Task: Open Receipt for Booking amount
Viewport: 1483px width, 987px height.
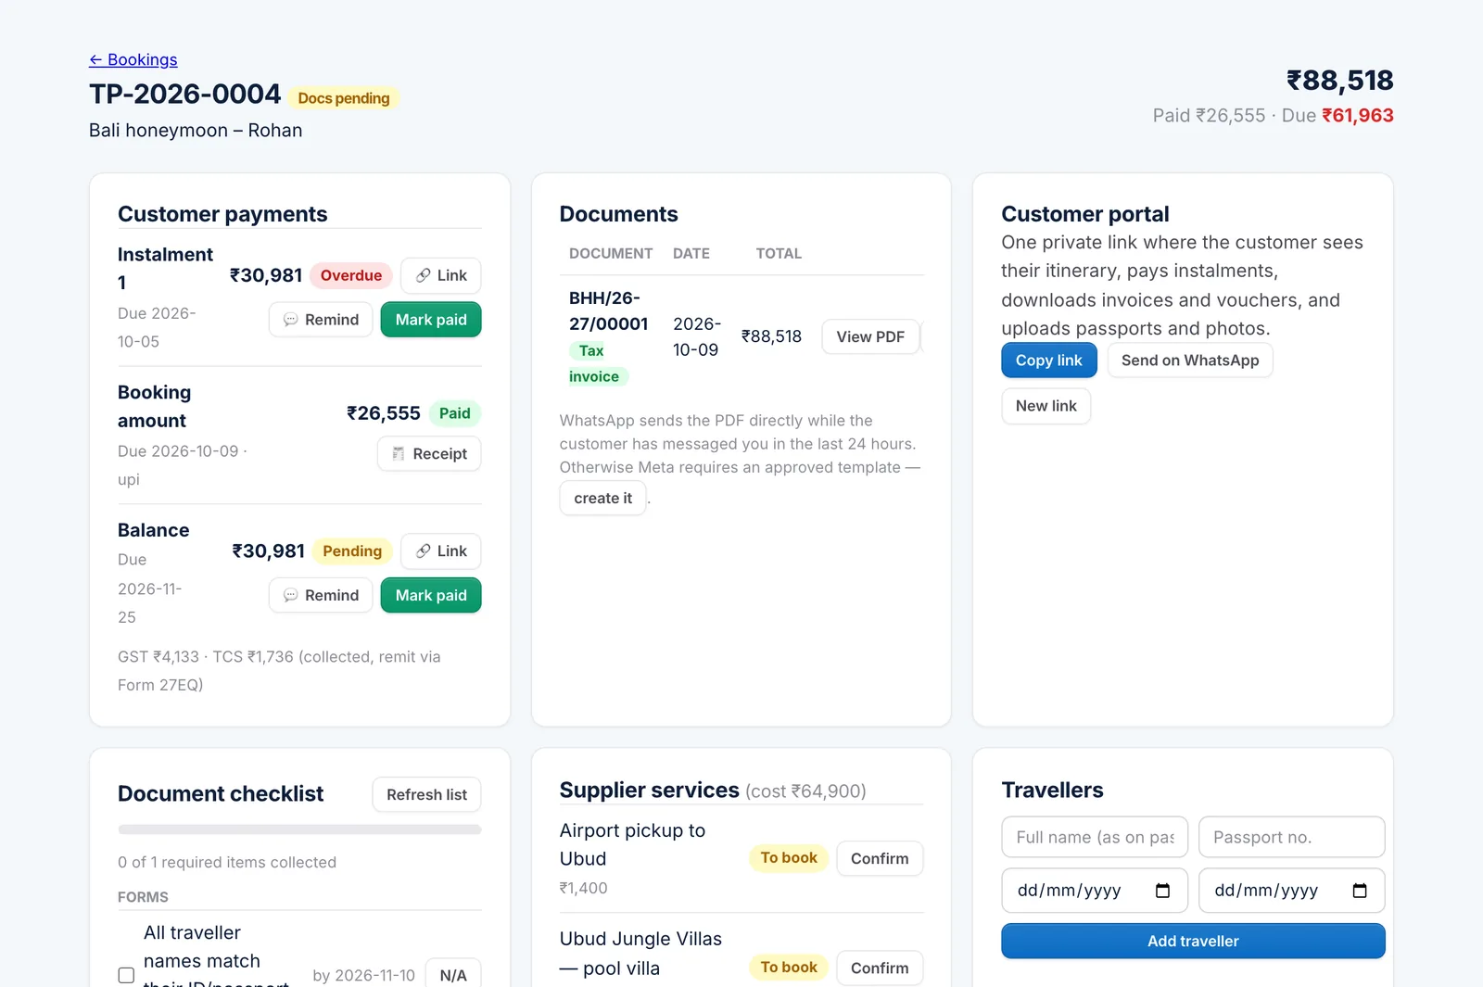Action: [x=429, y=454]
